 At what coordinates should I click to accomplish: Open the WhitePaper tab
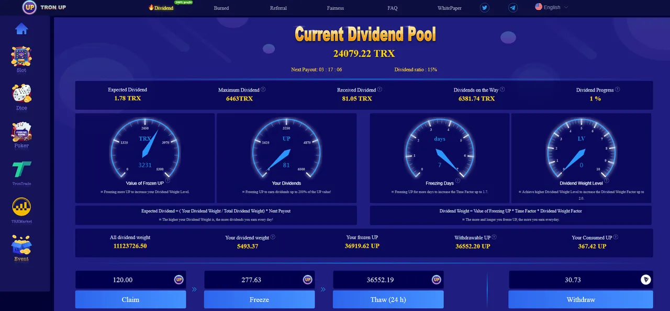tap(450, 8)
